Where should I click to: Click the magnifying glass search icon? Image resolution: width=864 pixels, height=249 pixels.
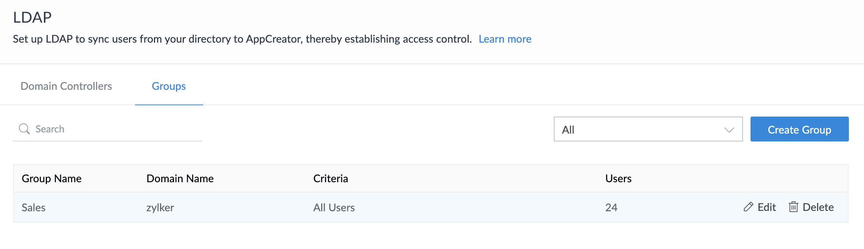[24, 129]
